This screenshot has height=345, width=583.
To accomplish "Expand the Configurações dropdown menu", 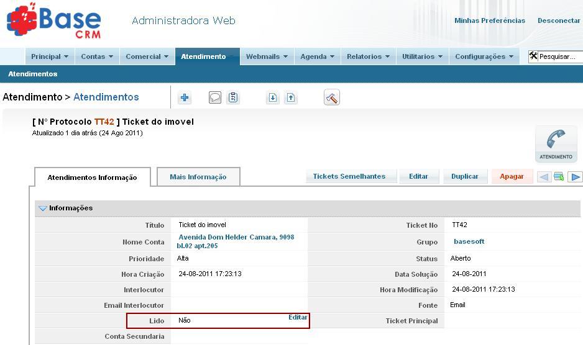I will coord(484,56).
